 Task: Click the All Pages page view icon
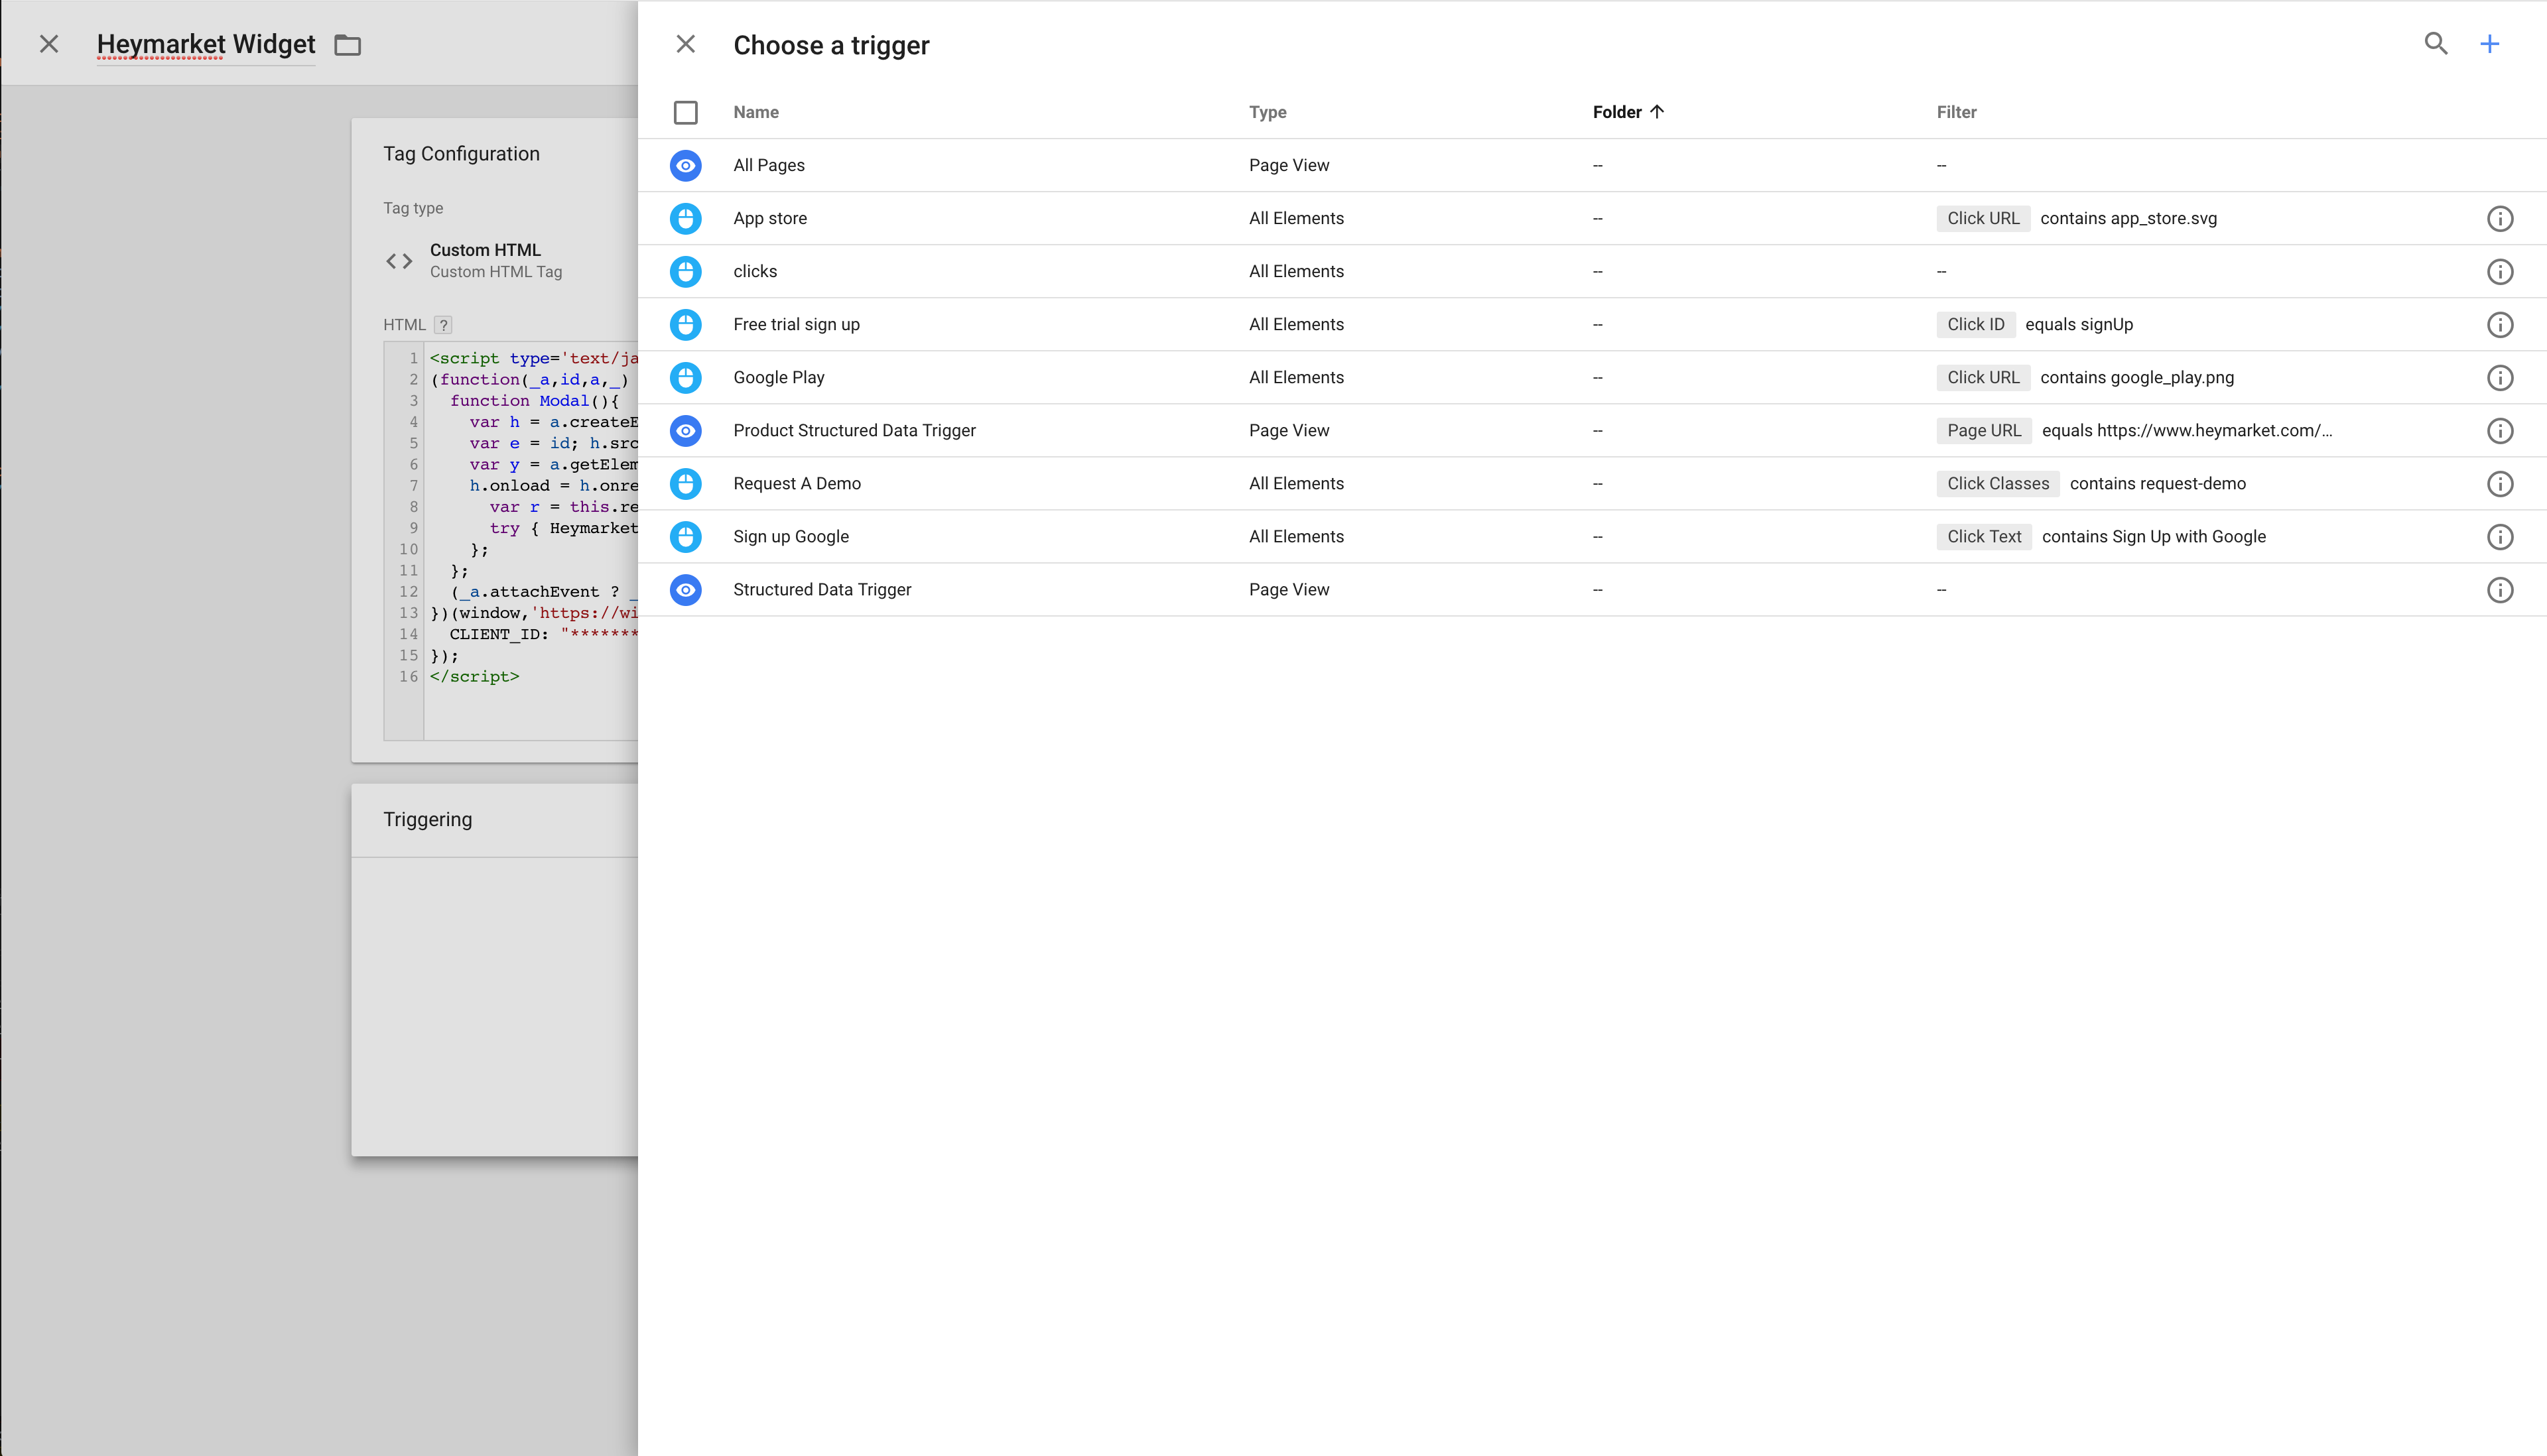click(x=685, y=165)
